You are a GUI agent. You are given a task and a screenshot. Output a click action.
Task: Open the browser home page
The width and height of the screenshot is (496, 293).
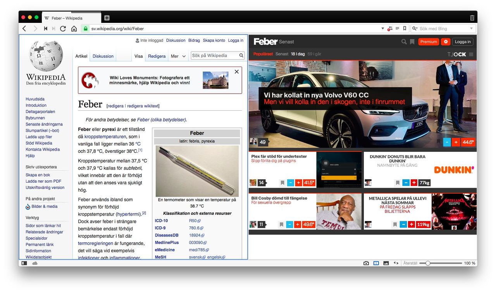click(74, 29)
